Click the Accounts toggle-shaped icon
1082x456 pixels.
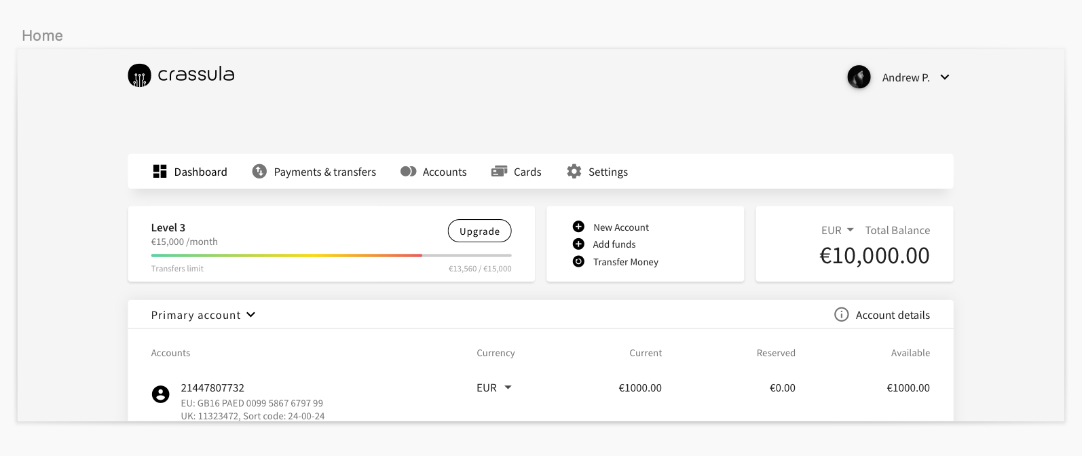[408, 172]
